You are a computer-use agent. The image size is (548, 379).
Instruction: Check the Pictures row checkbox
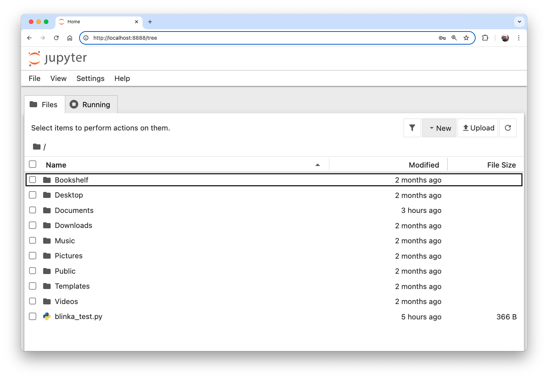(x=33, y=256)
